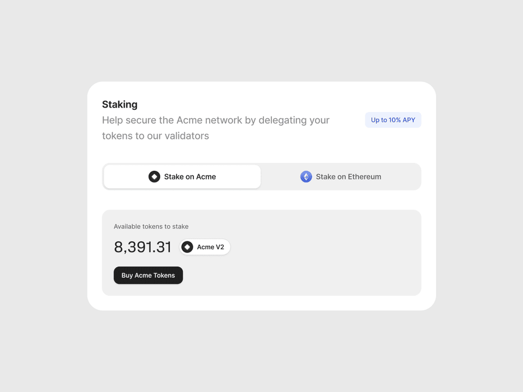Click the Ethereum logo icon
This screenshot has width=523, height=392.
(306, 176)
